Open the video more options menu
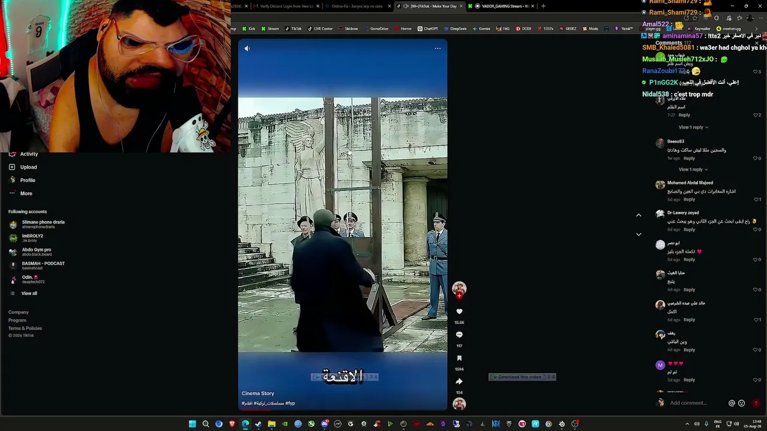Viewport: 767px width, 431px height. click(437, 48)
